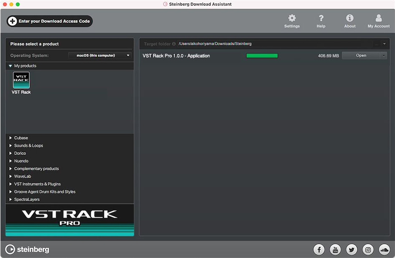Open the Settings panel
Screen dimensions: 395x258
coord(291,21)
